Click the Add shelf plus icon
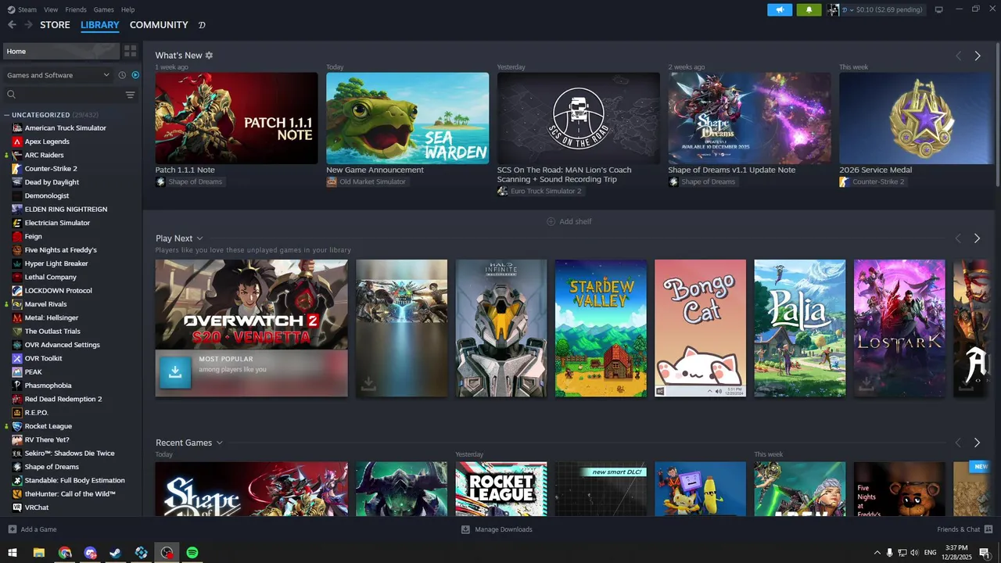Screen dimensions: 1001x563 coord(551,221)
